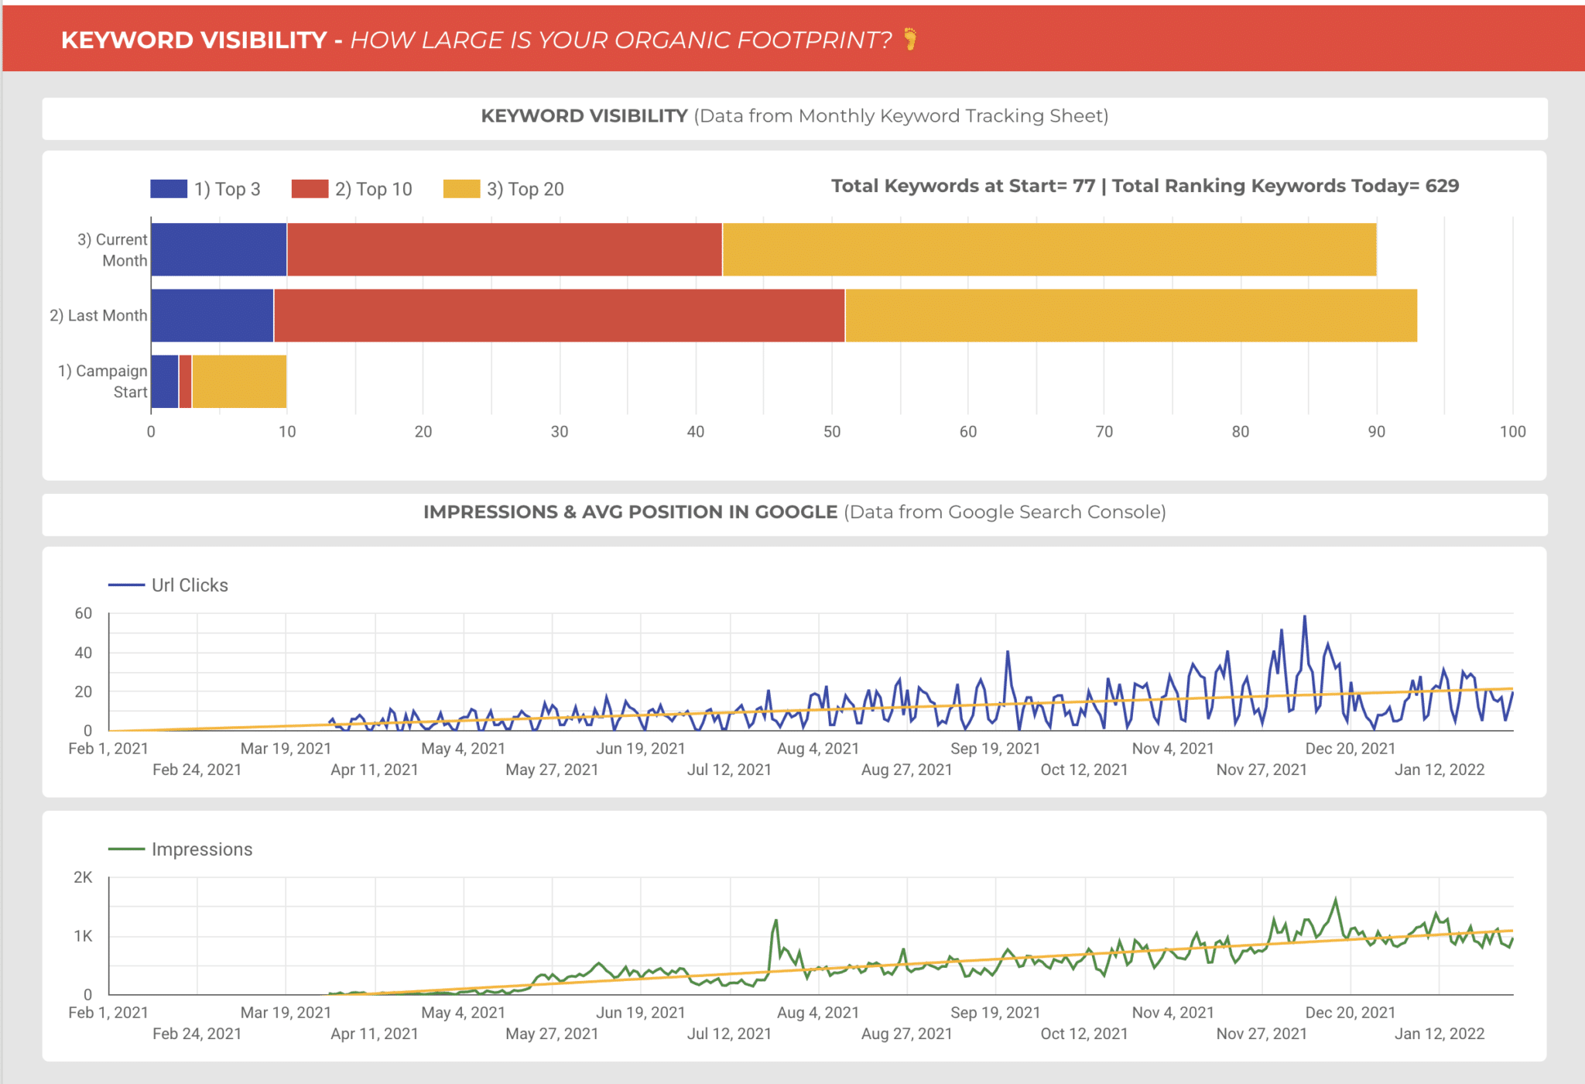Image resolution: width=1585 pixels, height=1084 pixels.
Task: Click the '2K' value on the Impressions y-axis
Action: point(83,877)
